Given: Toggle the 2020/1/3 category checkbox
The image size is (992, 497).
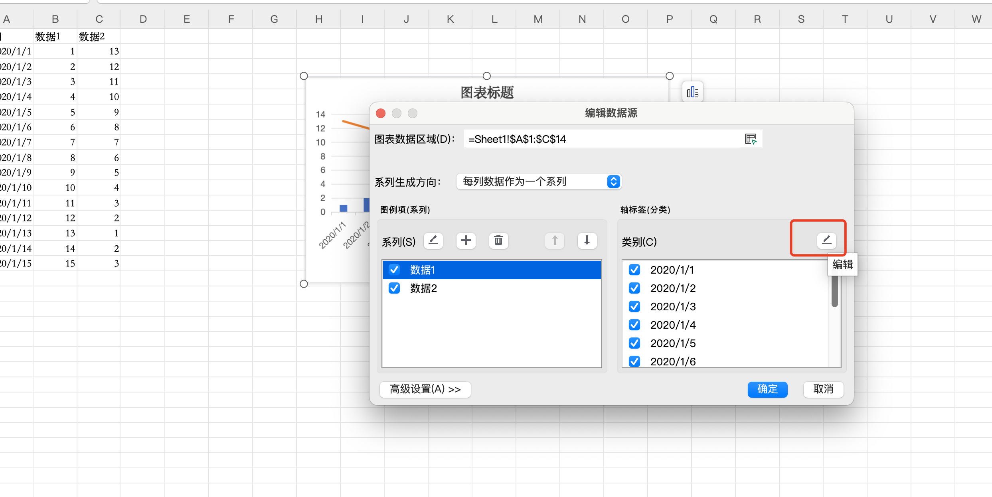Looking at the screenshot, I should [634, 306].
